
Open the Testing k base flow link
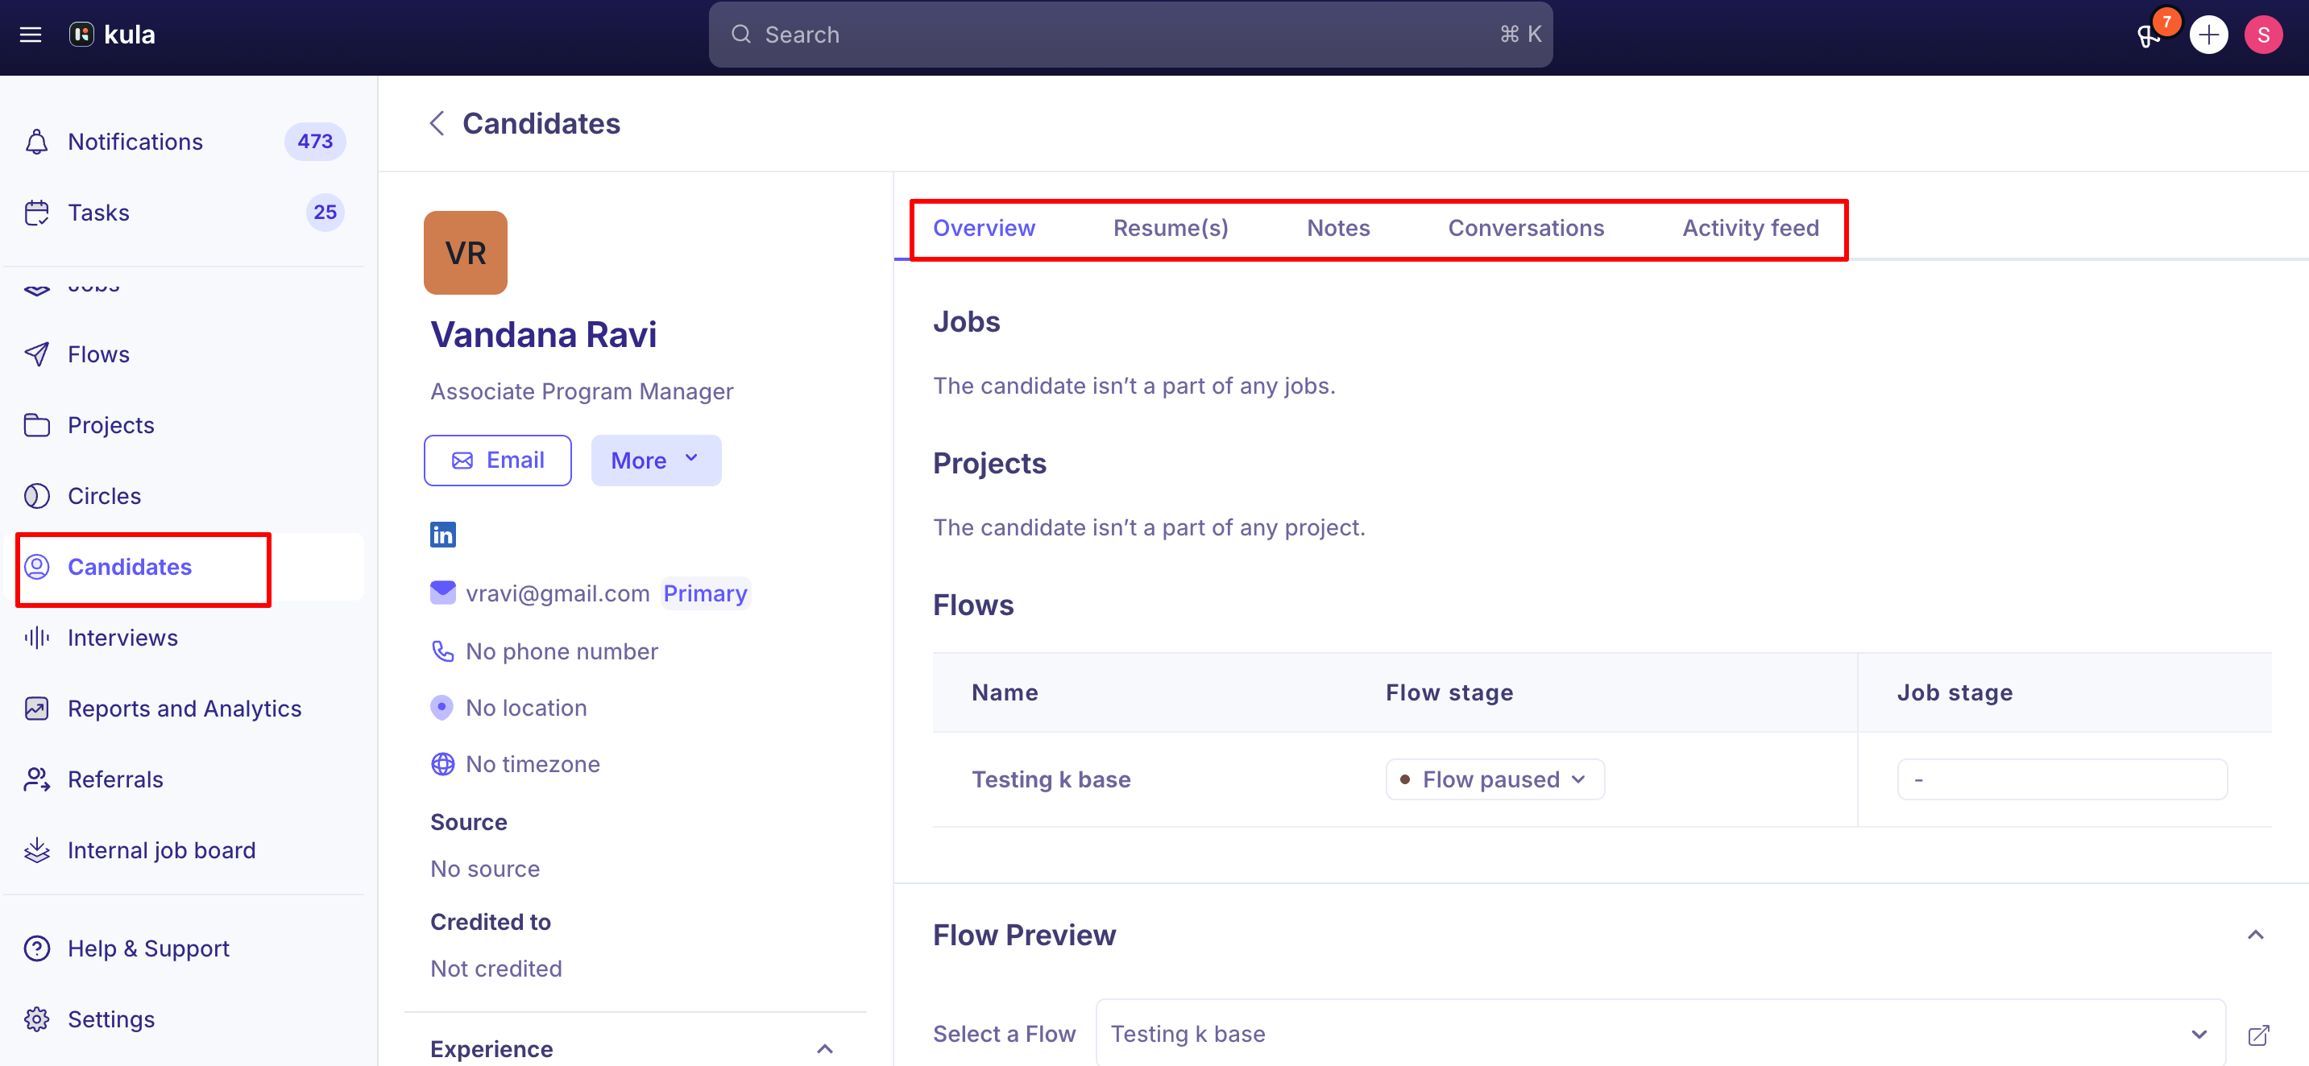(1051, 779)
